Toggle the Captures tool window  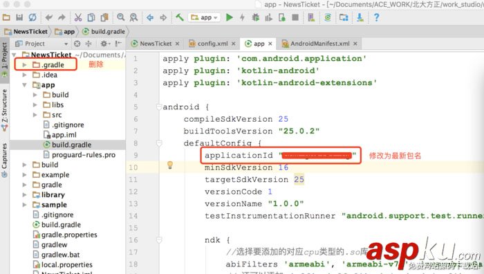4,160
